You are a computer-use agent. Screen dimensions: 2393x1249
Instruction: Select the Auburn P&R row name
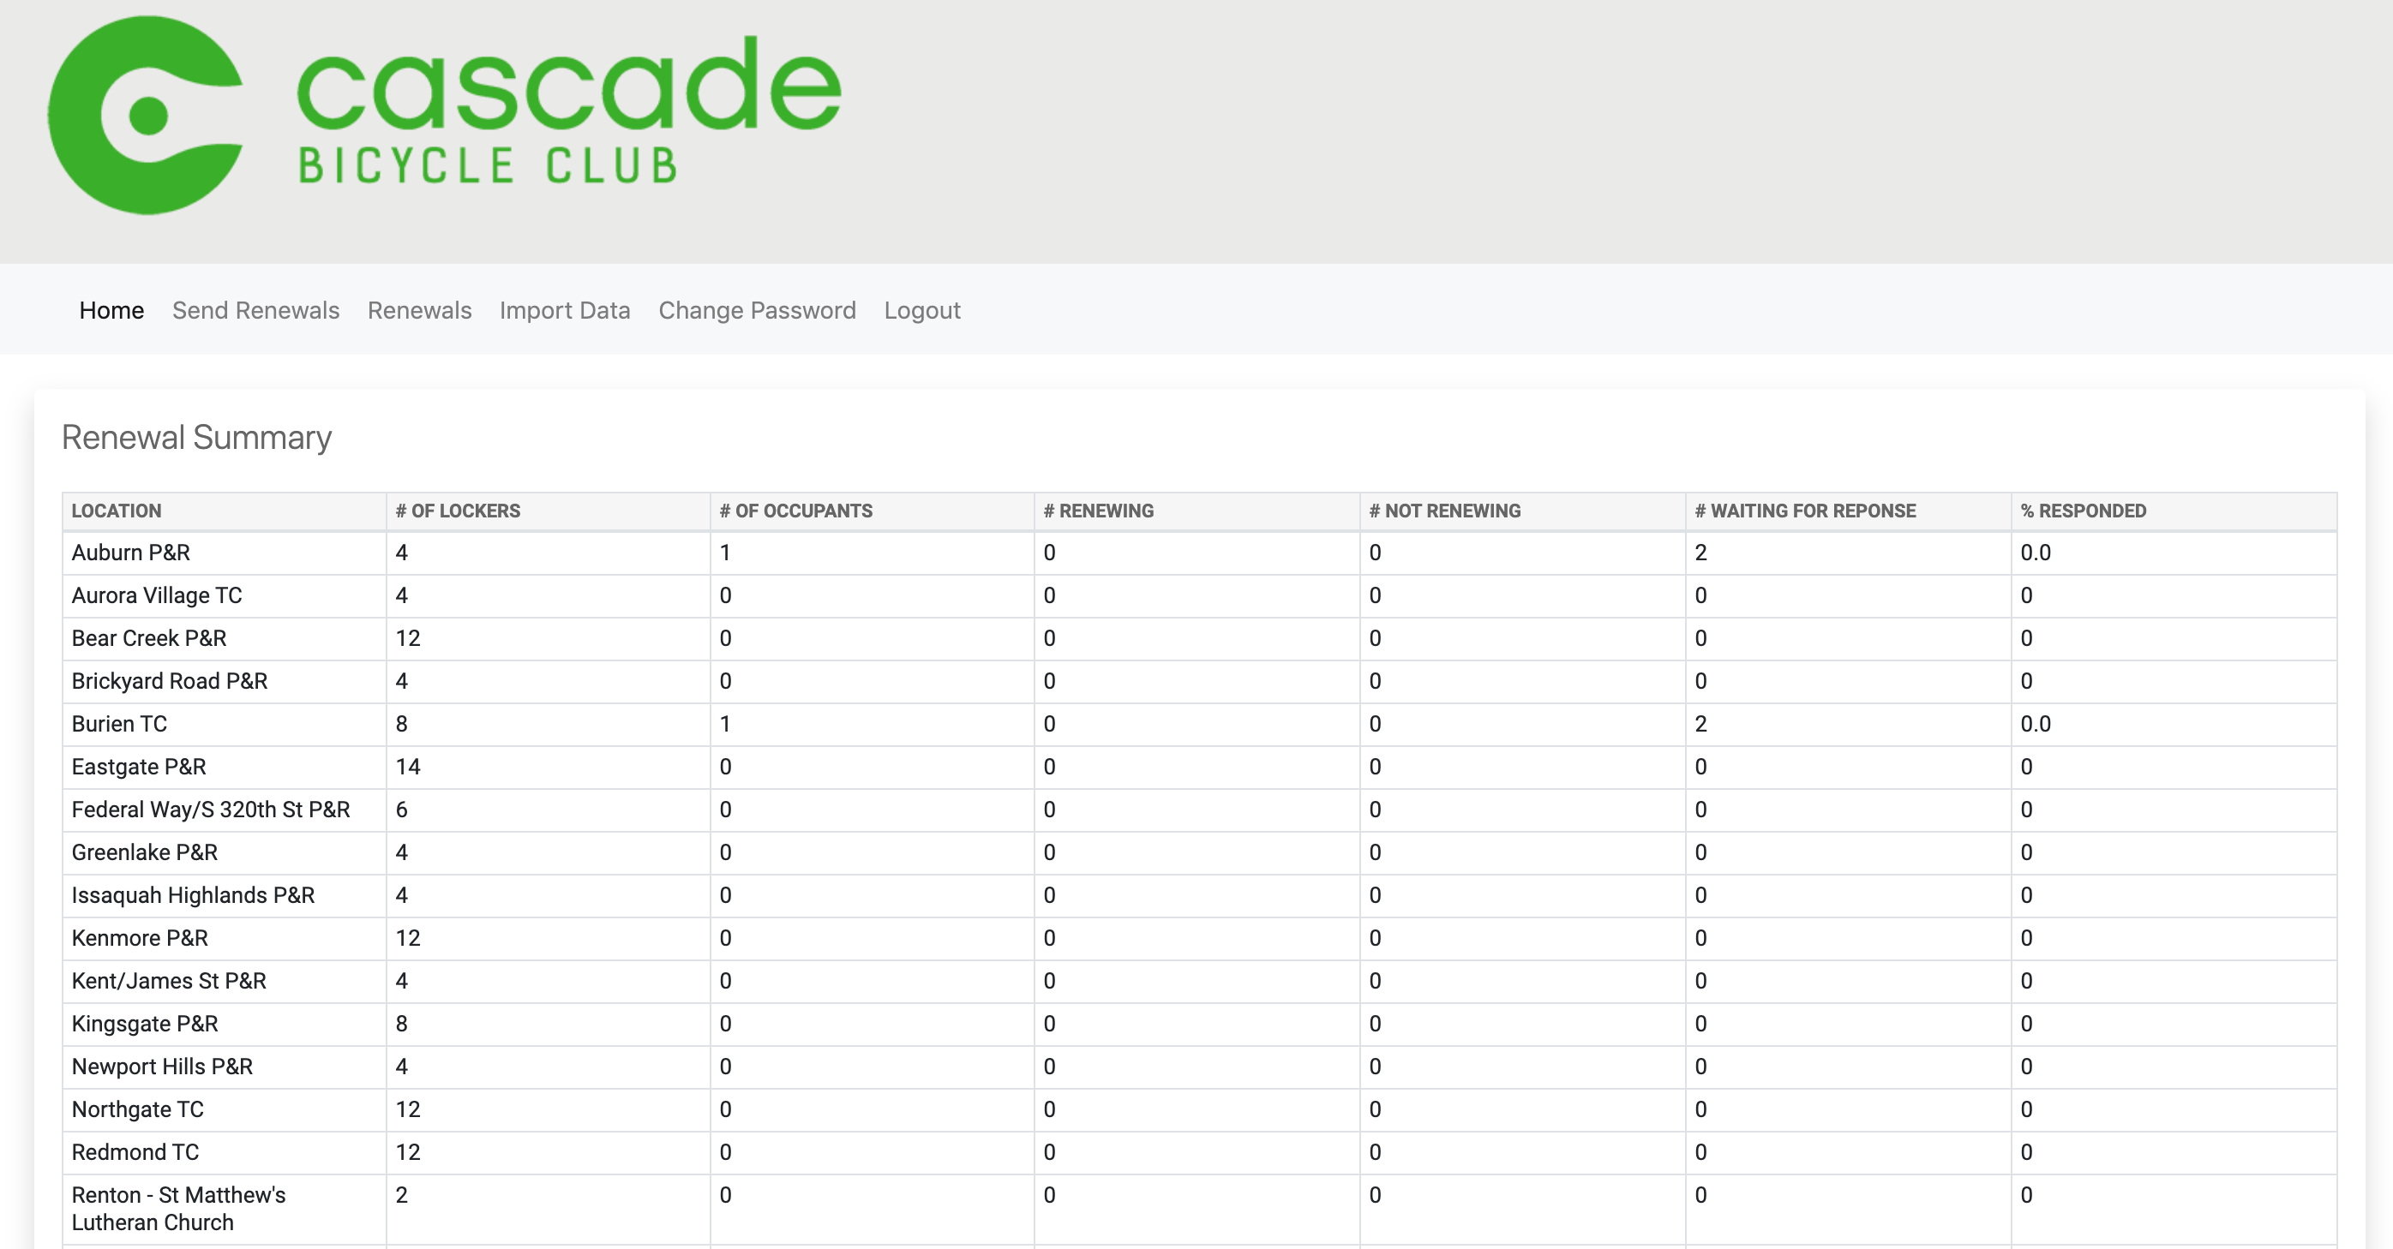coord(131,553)
